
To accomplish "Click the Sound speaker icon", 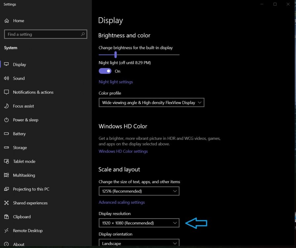I will 6,78.
